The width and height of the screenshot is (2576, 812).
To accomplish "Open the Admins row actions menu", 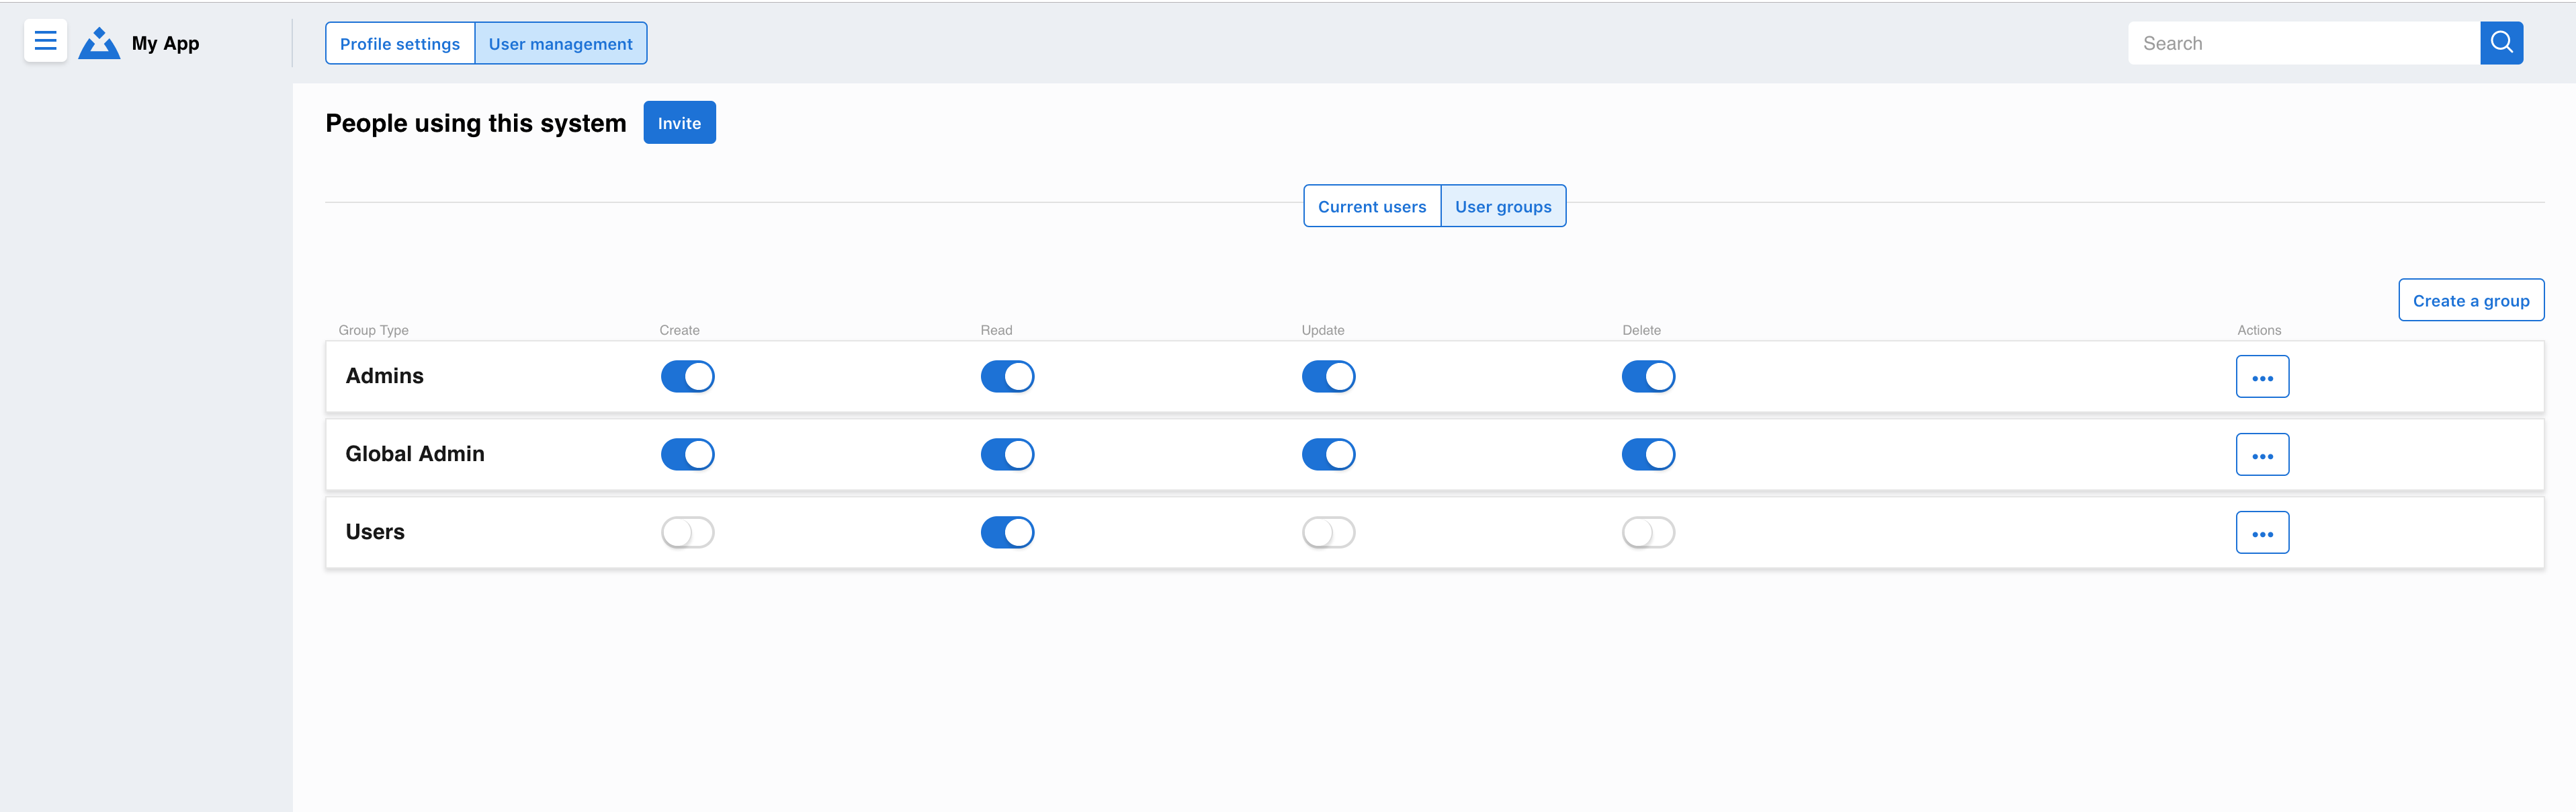I will [x=2262, y=376].
